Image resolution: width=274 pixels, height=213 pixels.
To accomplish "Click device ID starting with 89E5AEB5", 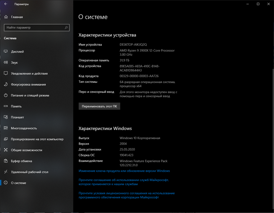I will [139, 68].
